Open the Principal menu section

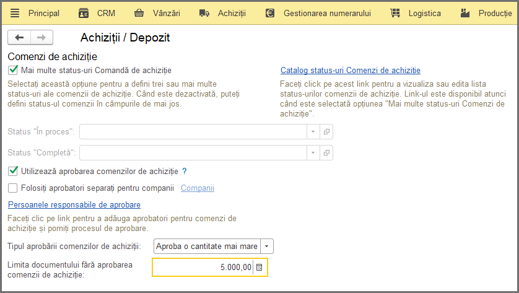pos(44,13)
